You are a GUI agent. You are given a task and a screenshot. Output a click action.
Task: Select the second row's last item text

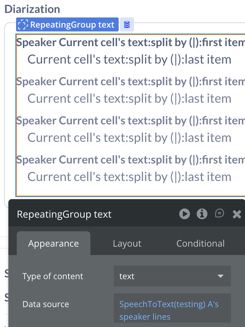coord(129,99)
